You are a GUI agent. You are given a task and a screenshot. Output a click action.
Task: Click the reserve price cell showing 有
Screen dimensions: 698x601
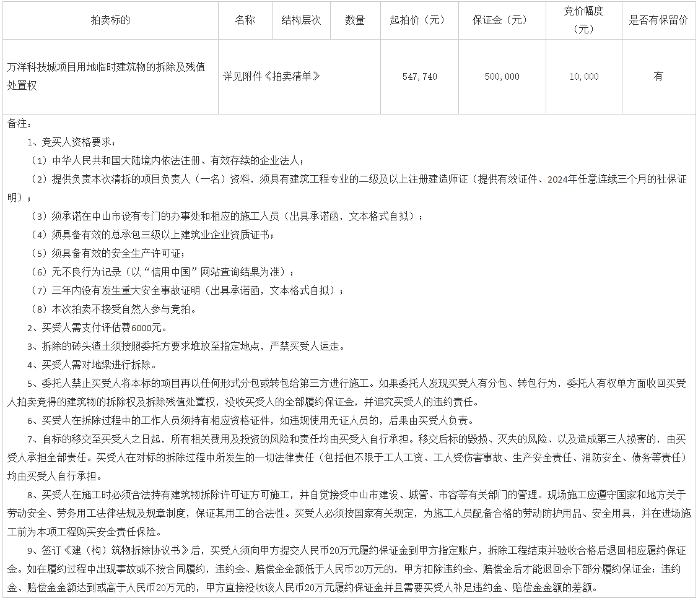(x=658, y=76)
